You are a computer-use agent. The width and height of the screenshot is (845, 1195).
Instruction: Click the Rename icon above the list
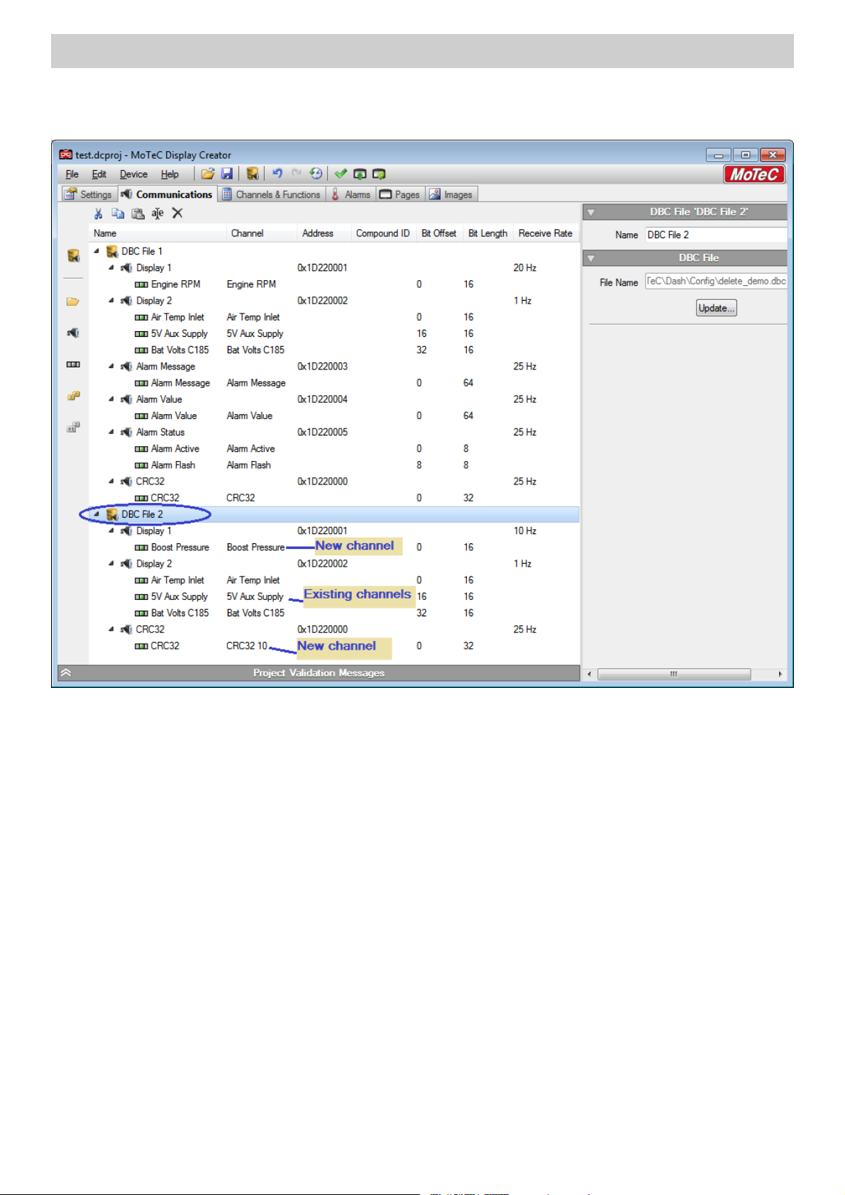[158, 213]
